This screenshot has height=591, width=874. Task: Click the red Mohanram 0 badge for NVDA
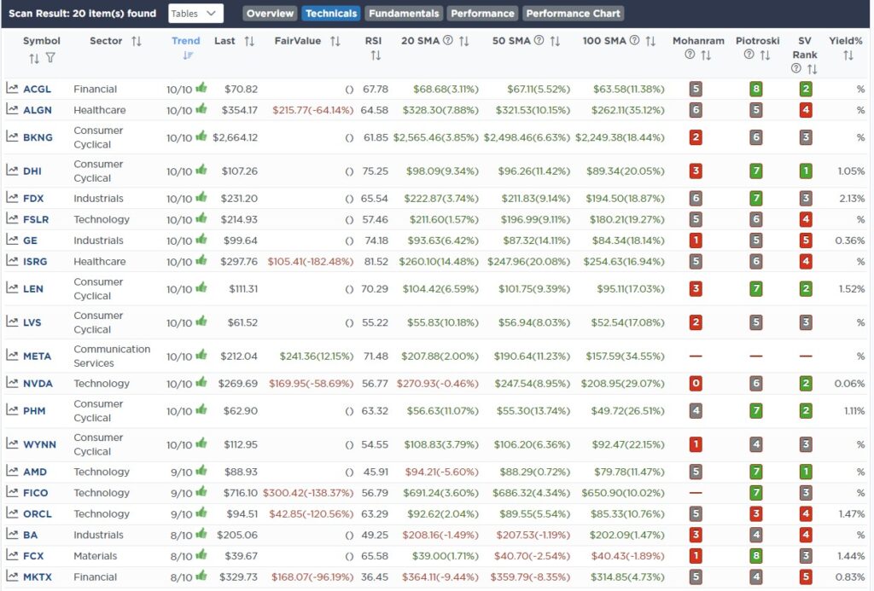[696, 384]
